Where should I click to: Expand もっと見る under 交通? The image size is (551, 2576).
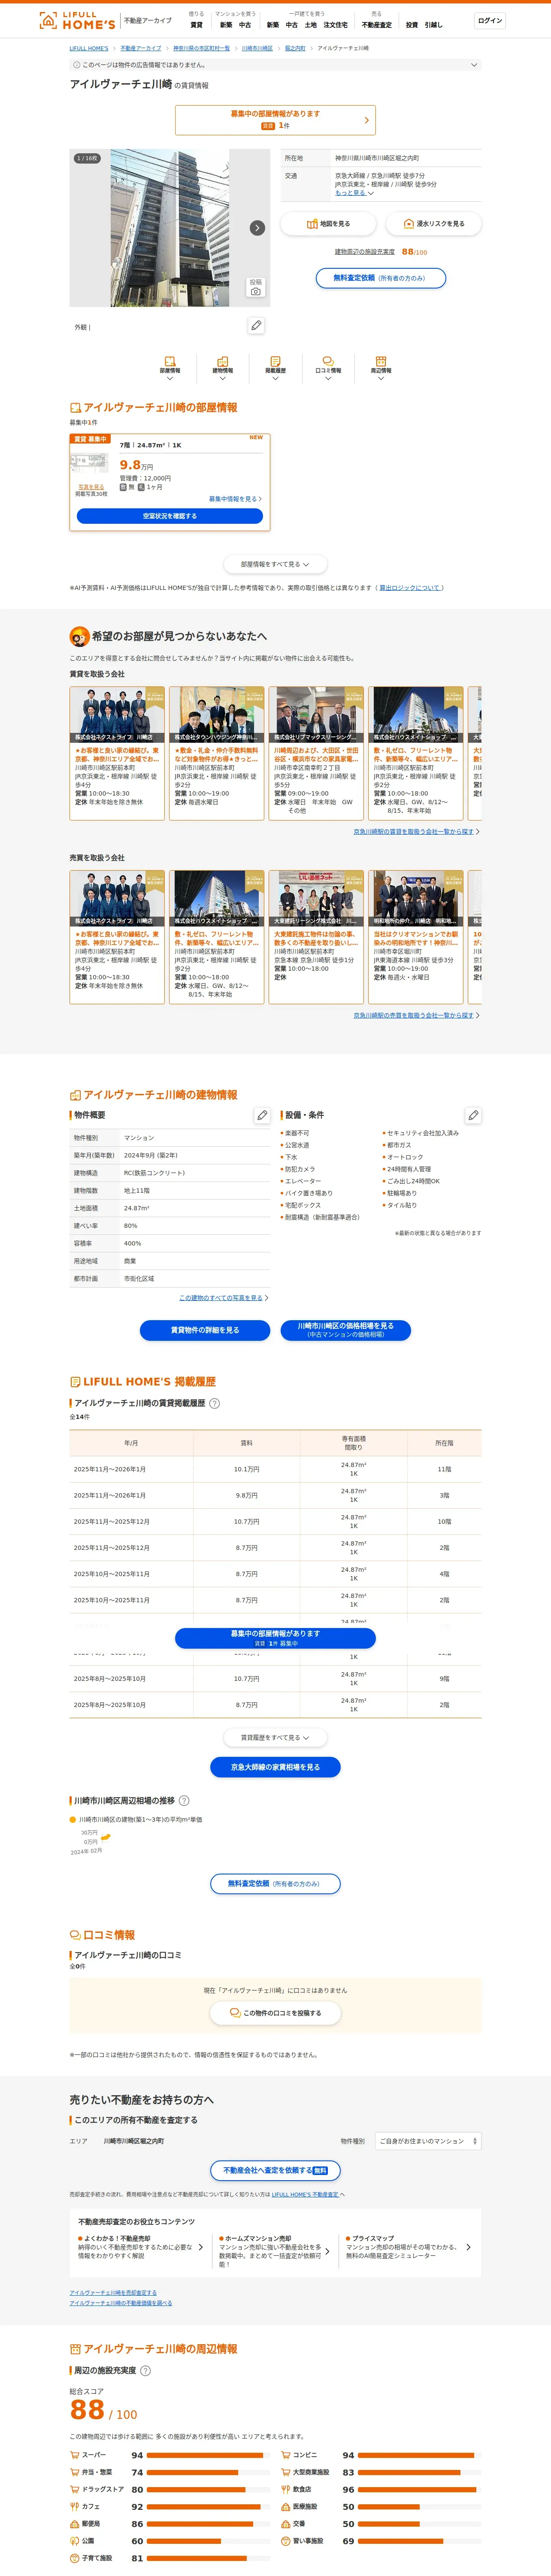pyautogui.click(x=354, y=193)
